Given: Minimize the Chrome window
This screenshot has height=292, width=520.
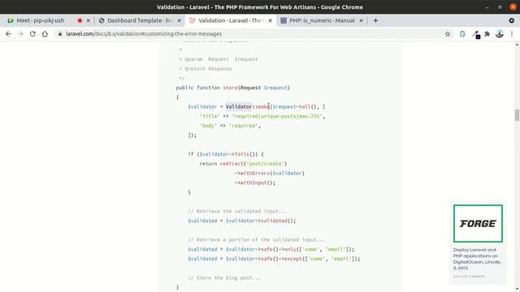Looking at the screenshot, I should point(487,7).
